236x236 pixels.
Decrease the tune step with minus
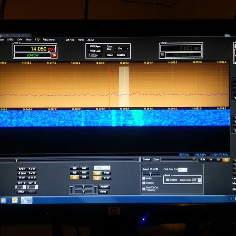[116, 49]
